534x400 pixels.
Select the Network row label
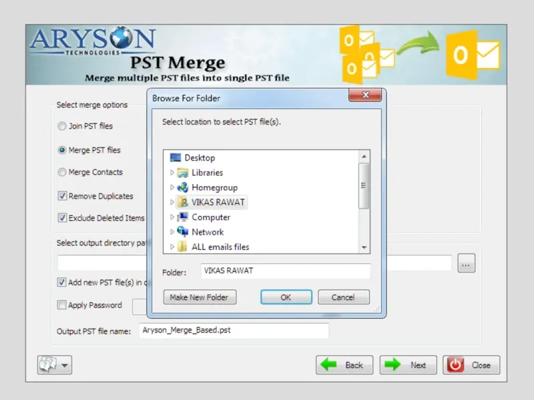pos(208,232)
